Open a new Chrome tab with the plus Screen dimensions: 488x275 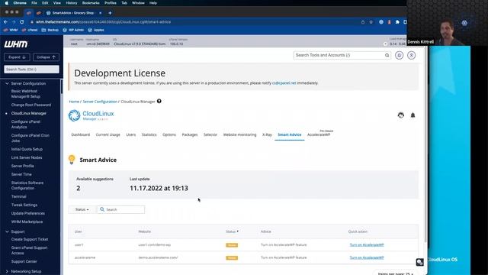point(110,13)
